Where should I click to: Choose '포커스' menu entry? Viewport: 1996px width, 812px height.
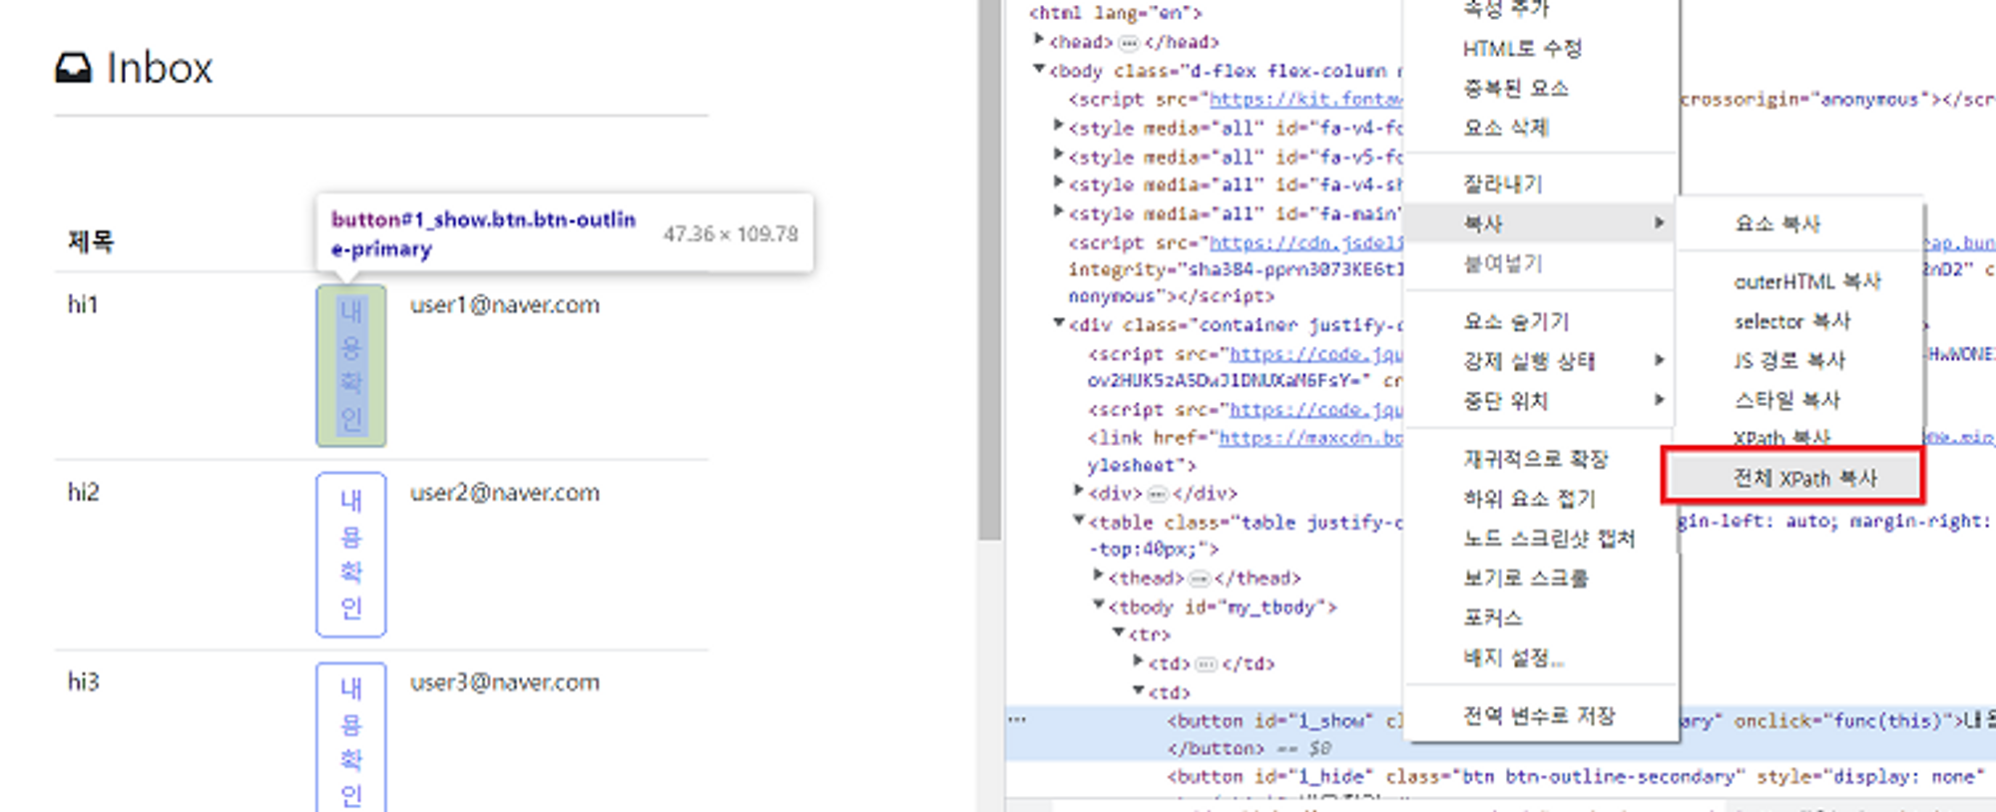point(1541,618)
